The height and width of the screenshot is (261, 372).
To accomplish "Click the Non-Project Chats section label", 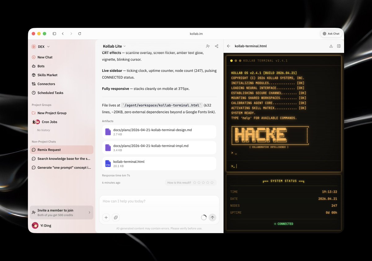I will [44, 142].
